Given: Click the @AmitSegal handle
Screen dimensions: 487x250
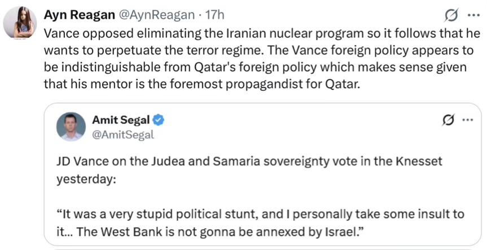Looking at the screenshot, I should click(122, 135).
